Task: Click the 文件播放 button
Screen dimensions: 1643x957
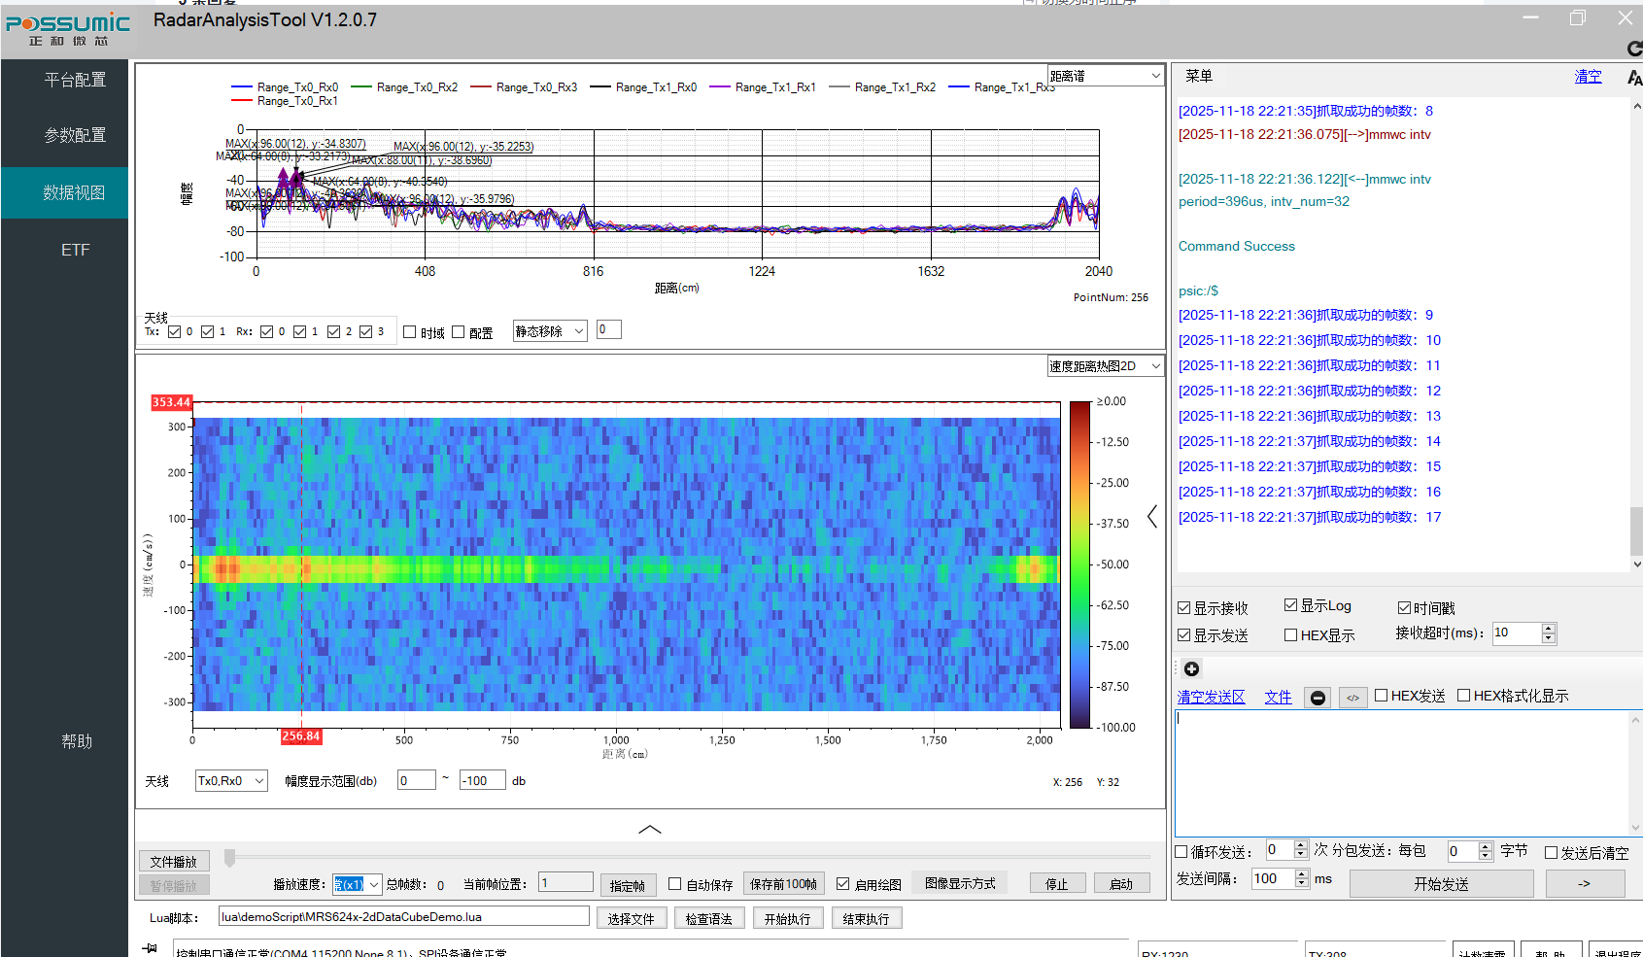Action: point(173,862)
